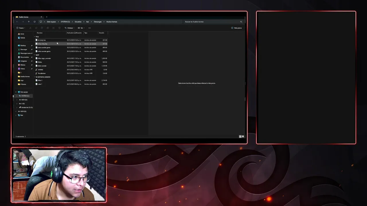Screen dimensions: 367x206
Task: Select the VPR file Untitled
Action: [71, 70]
